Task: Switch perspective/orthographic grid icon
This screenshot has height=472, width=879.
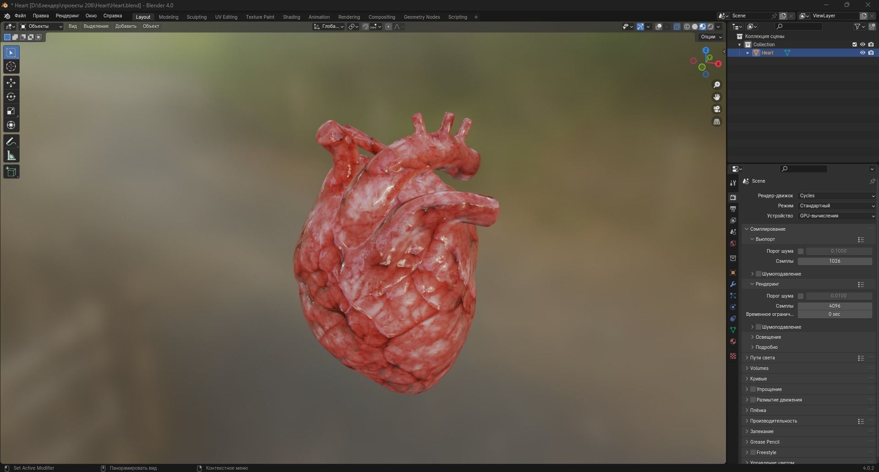Action: tap(717, 121)
